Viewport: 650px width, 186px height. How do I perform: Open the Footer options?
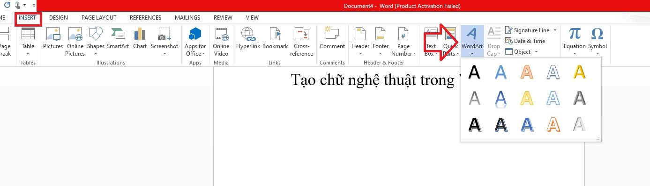point(381,42)
